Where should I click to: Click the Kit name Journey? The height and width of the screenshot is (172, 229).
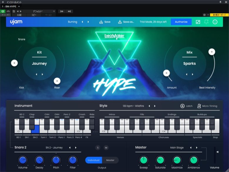tap(39, 64)
